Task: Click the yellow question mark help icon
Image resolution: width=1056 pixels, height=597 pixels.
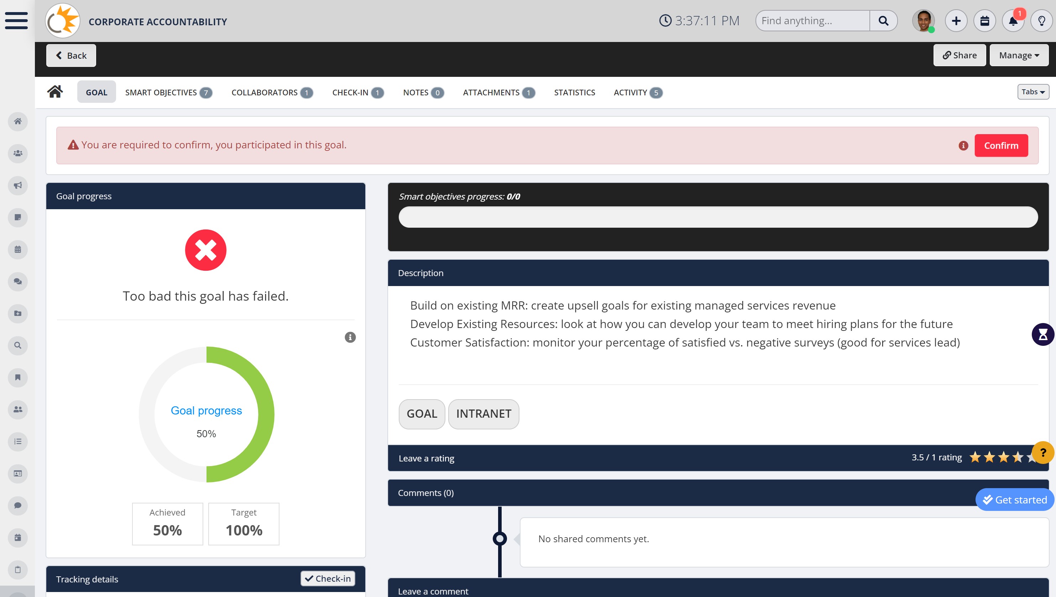Action: tap(1042, 452)
